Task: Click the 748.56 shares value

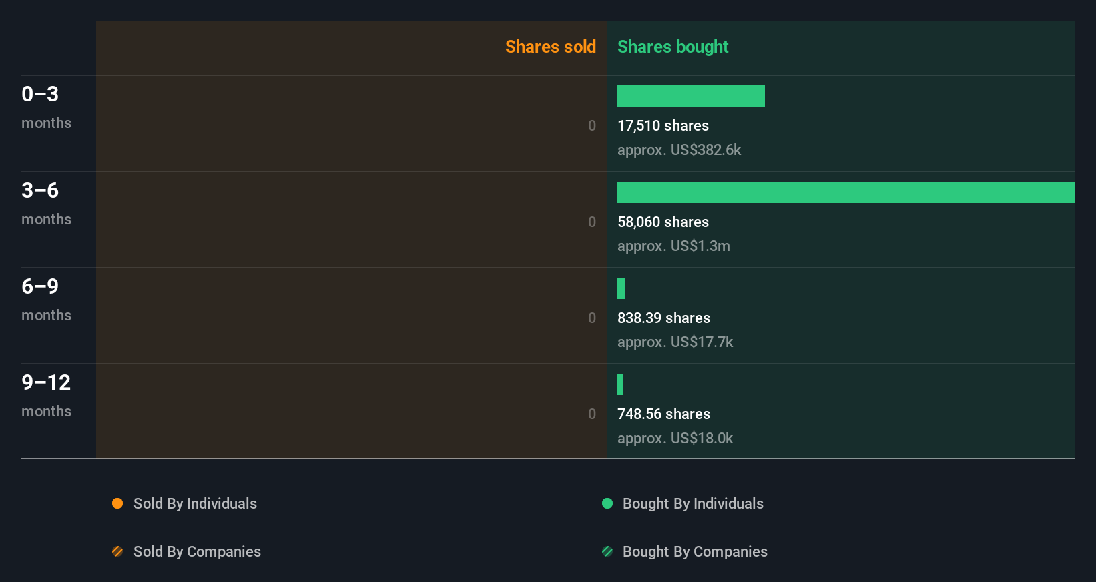Action: [x=663, y=414]
